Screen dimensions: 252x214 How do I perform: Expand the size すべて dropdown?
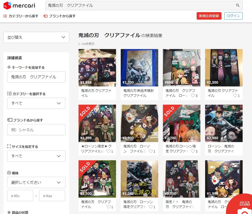[36, 156]
